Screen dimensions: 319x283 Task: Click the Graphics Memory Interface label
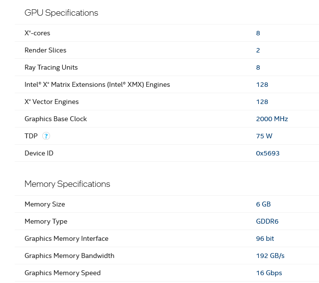(66, 238)
